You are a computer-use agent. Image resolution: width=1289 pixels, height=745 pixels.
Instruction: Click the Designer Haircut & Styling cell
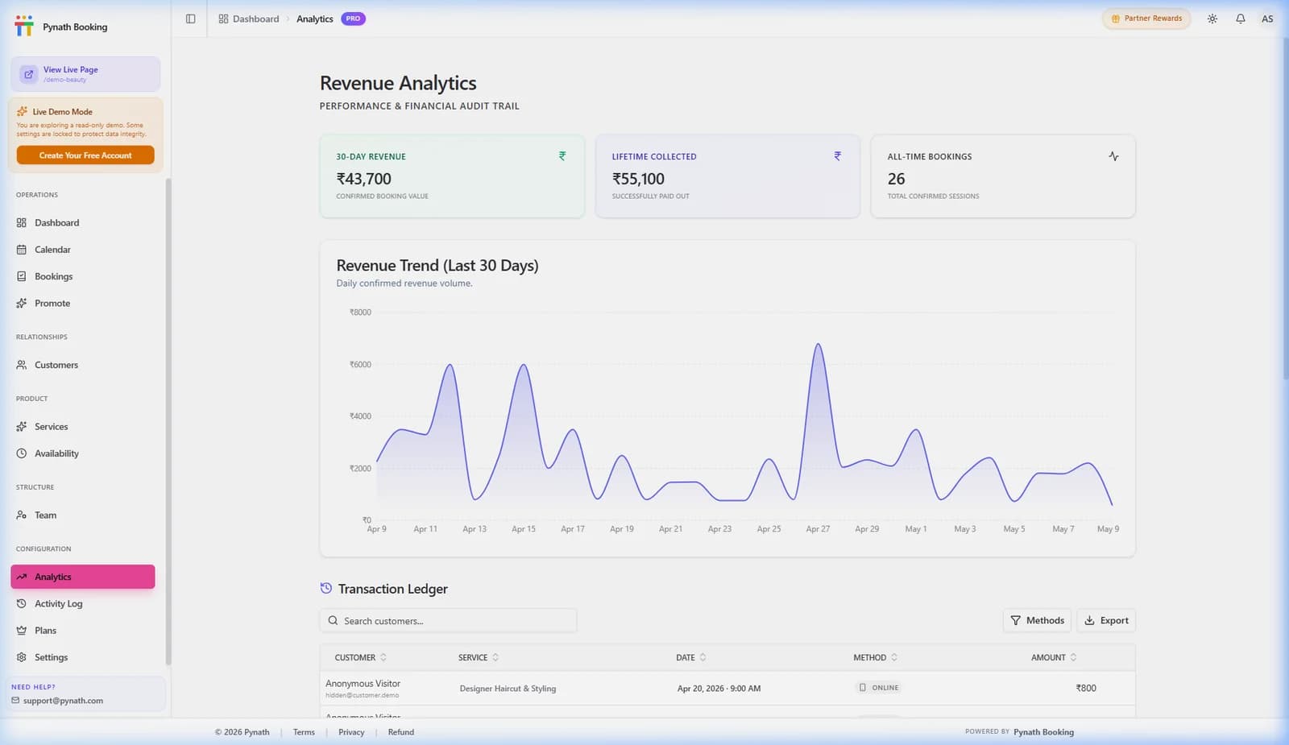click(508, 689)
